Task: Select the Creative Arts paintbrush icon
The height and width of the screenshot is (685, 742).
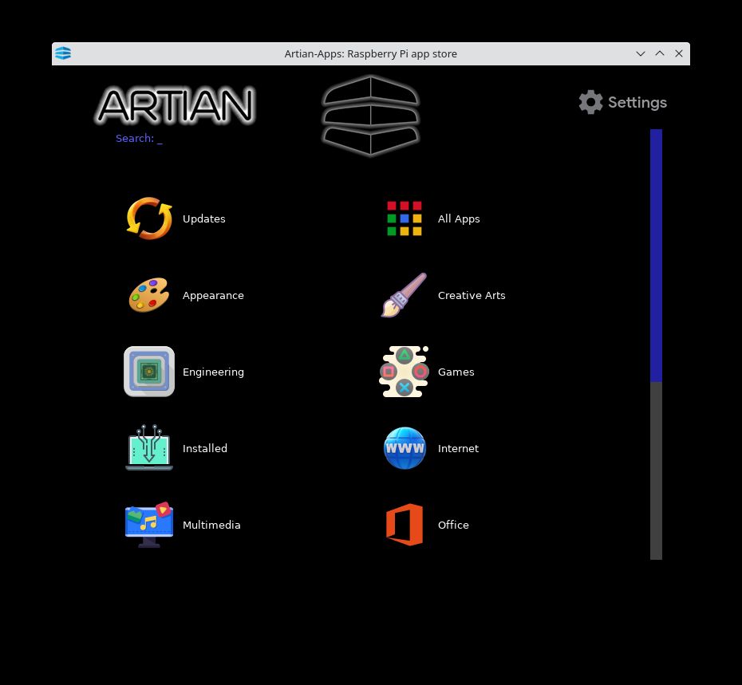Action: 405,295
